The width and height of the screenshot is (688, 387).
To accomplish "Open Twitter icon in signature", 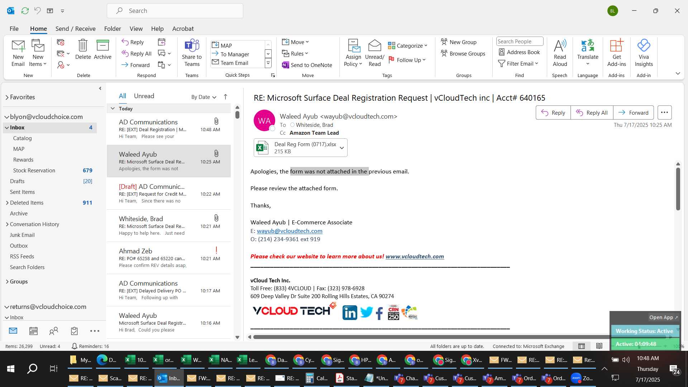I will (x=366, y=312).
